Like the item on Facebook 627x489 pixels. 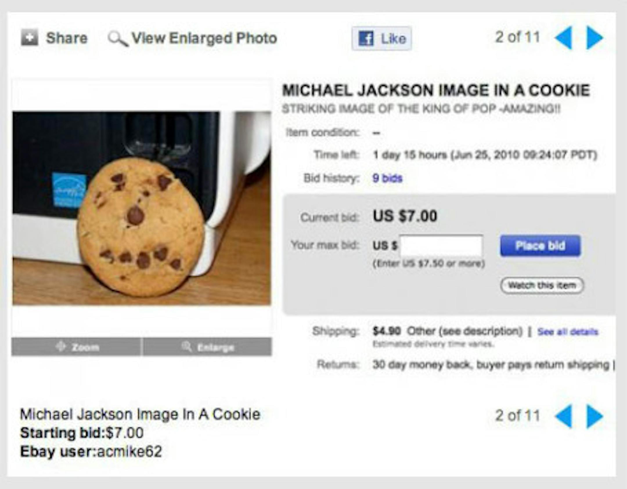381,39
